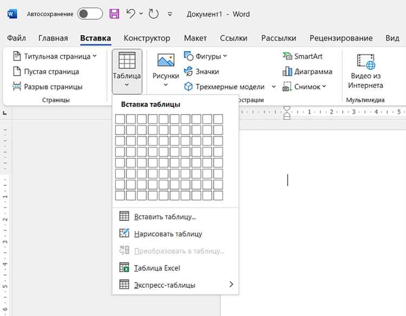Open Customize Quick Access Toolbar dropdown

[170, 14]
